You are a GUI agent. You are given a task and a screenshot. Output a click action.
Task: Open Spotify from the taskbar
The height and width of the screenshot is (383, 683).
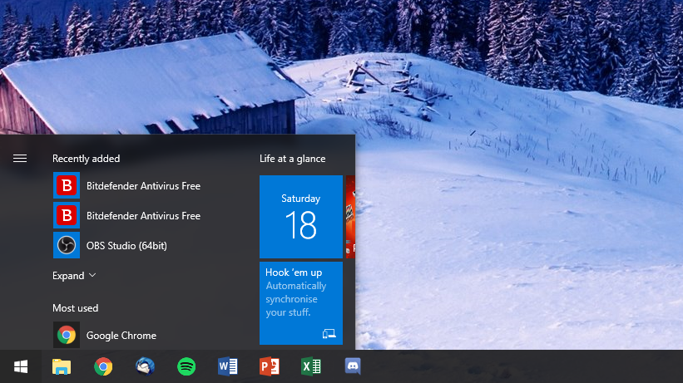point(186,366)
